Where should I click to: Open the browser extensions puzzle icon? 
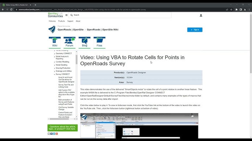point(237,9)
